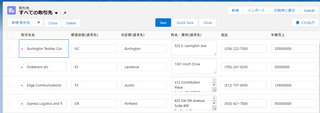Click the TX state field
The image size is (320, 113).
[94, 85]
